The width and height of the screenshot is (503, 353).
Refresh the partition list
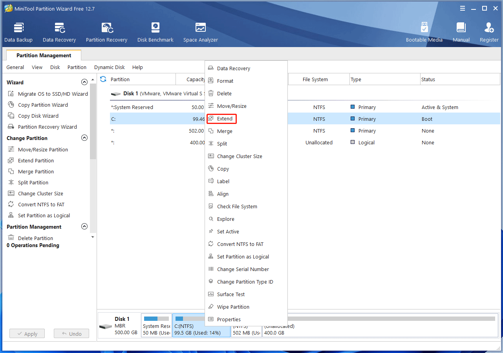click(x=103, y=79)
